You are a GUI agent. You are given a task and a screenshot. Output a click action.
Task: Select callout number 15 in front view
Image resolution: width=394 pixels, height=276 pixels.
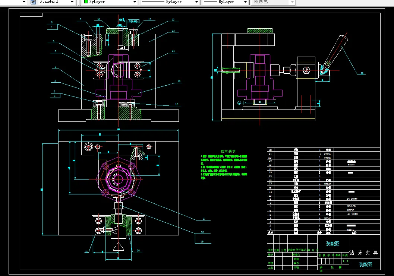pyautogui.click(x=179, y=81)
